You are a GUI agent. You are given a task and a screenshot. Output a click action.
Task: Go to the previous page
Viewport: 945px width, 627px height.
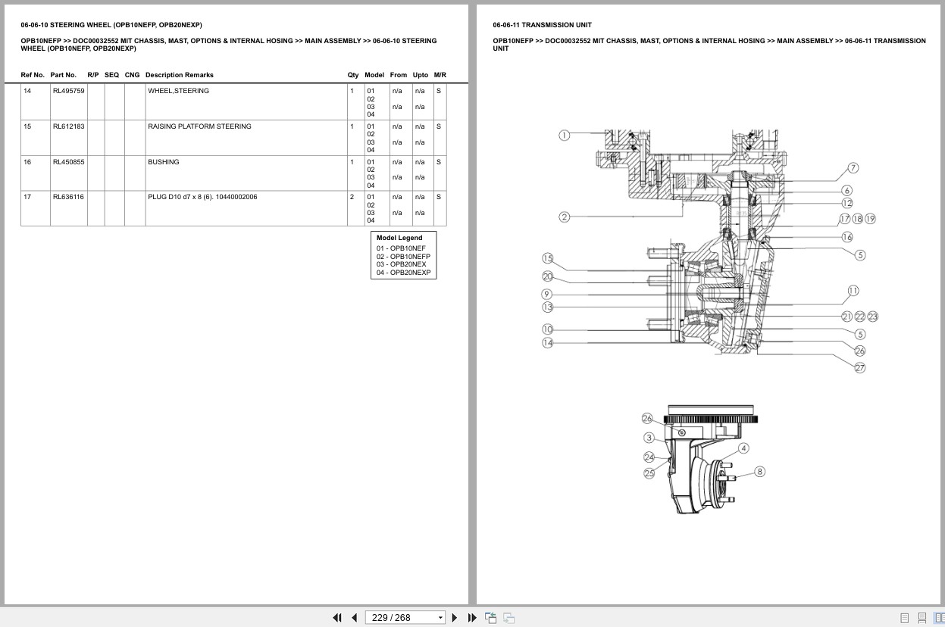(354, 618)
